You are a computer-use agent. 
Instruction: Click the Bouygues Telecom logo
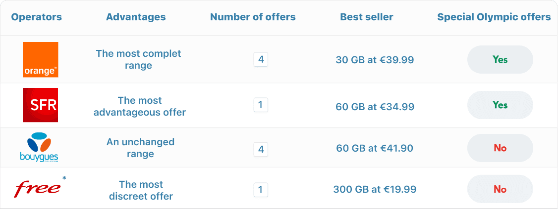tap(39, 148)
